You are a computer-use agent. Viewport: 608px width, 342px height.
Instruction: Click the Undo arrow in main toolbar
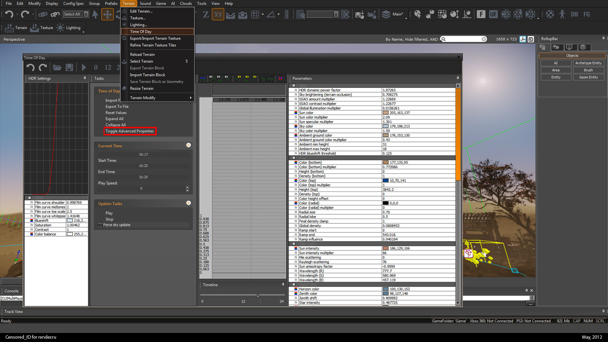point(9,14)
